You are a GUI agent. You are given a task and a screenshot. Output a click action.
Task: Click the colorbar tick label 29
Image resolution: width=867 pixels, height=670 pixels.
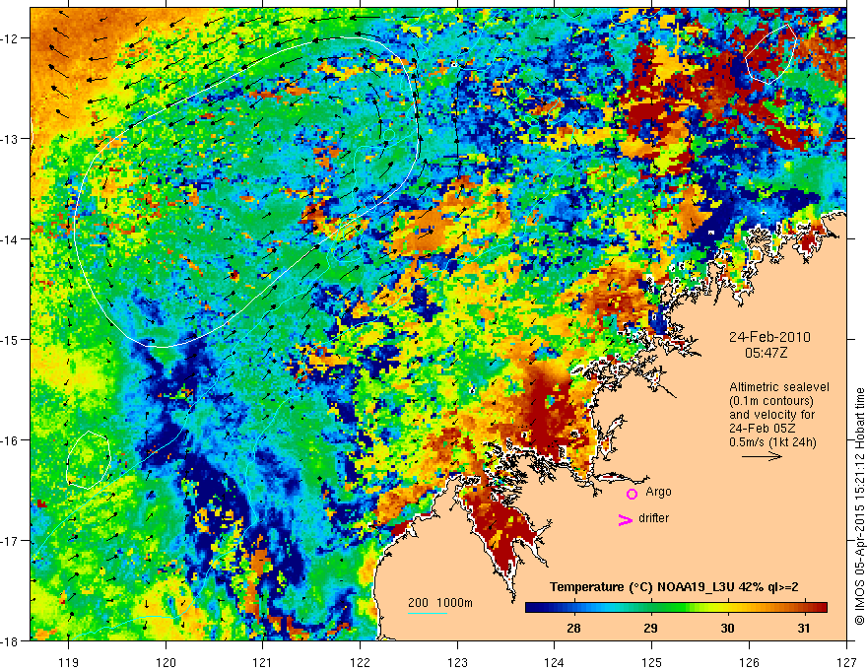(x=651, y=628)
